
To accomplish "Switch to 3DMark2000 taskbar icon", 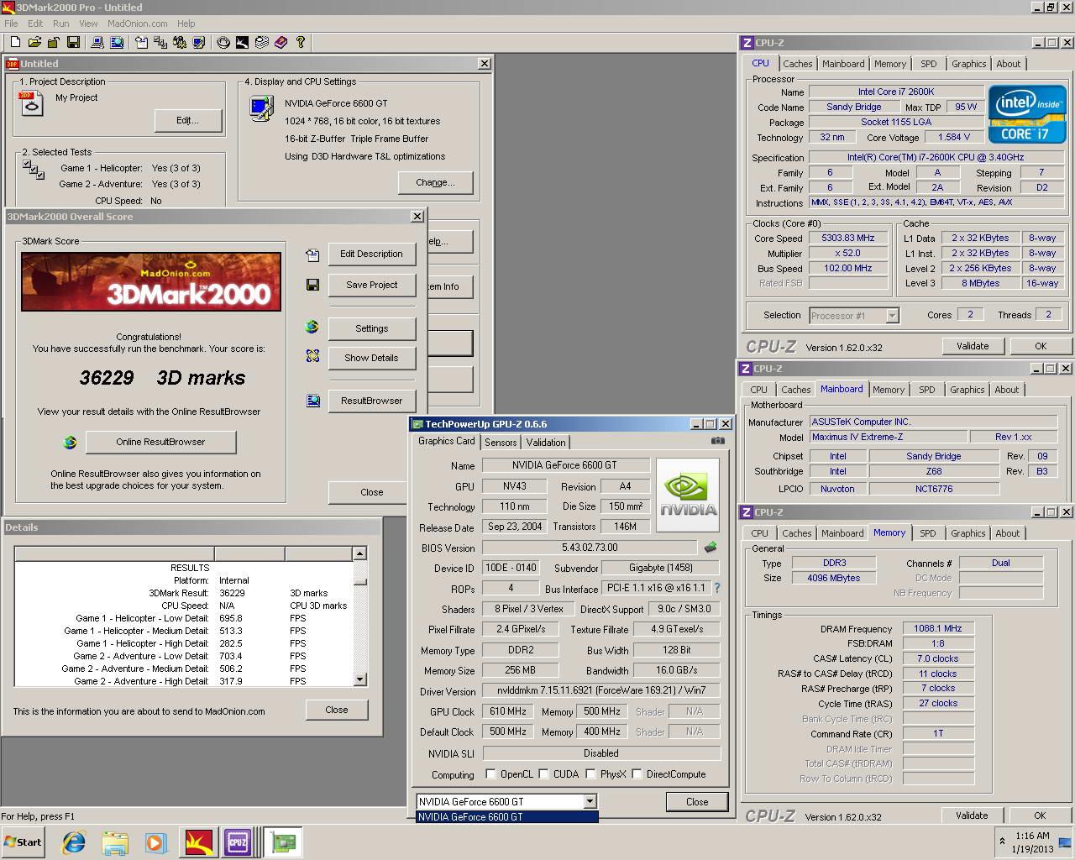I will coord(199,842).
